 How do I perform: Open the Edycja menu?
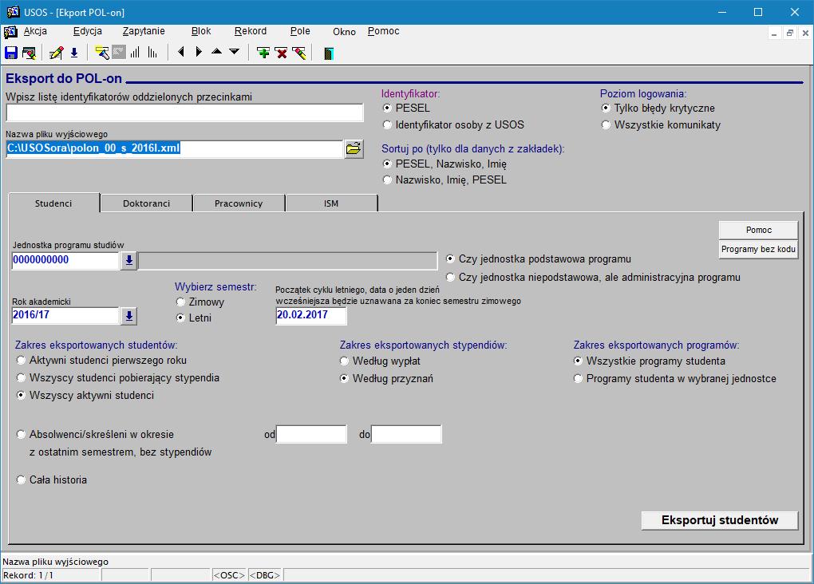tap(87, 31)
